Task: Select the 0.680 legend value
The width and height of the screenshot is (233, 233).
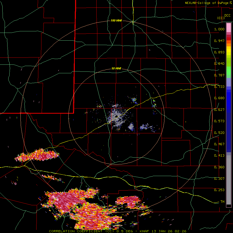Action: [219, 98]
